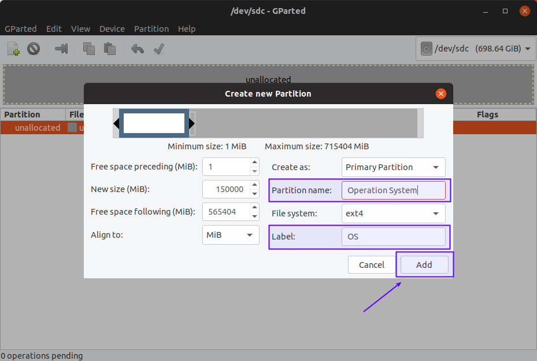Open the /dev/sdc device selector
Image resolution: width=537 pixels, height=361 pixels.
(476, 49)
